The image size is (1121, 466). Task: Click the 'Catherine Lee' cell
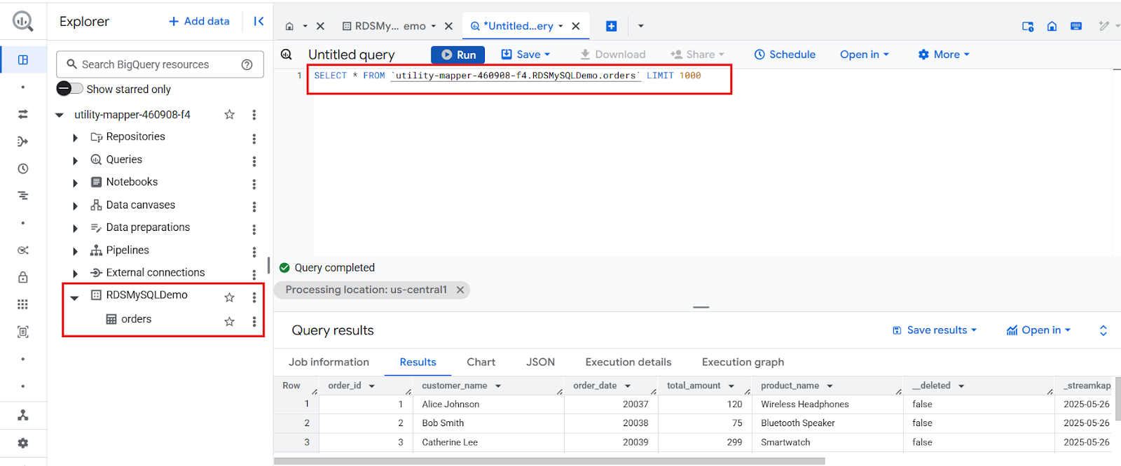pos(450,442)
